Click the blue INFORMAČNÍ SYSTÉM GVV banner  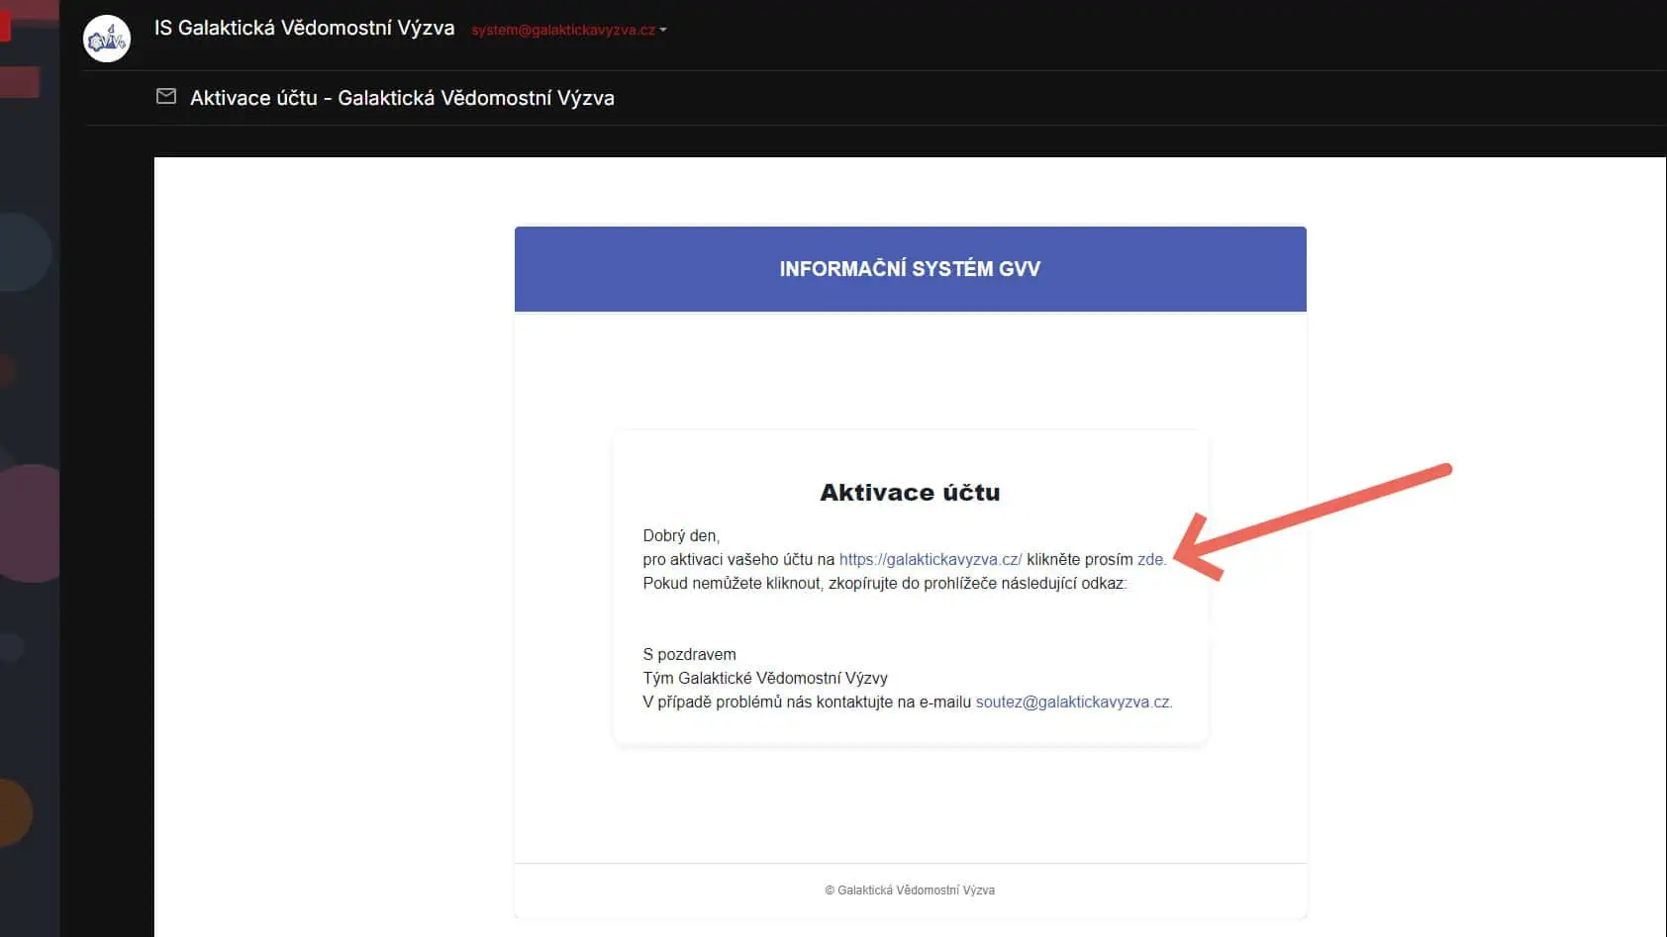coord(910,269)
